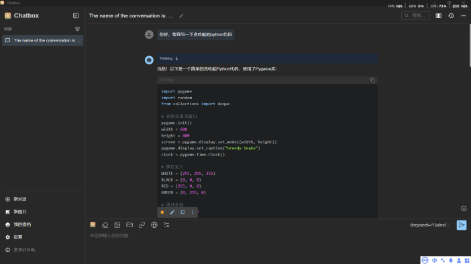Viewport: 471px width, 264px height.
Task: Copy the Python code block
Action: (x=372, y=80)
